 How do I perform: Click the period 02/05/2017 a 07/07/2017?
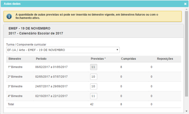51,77
